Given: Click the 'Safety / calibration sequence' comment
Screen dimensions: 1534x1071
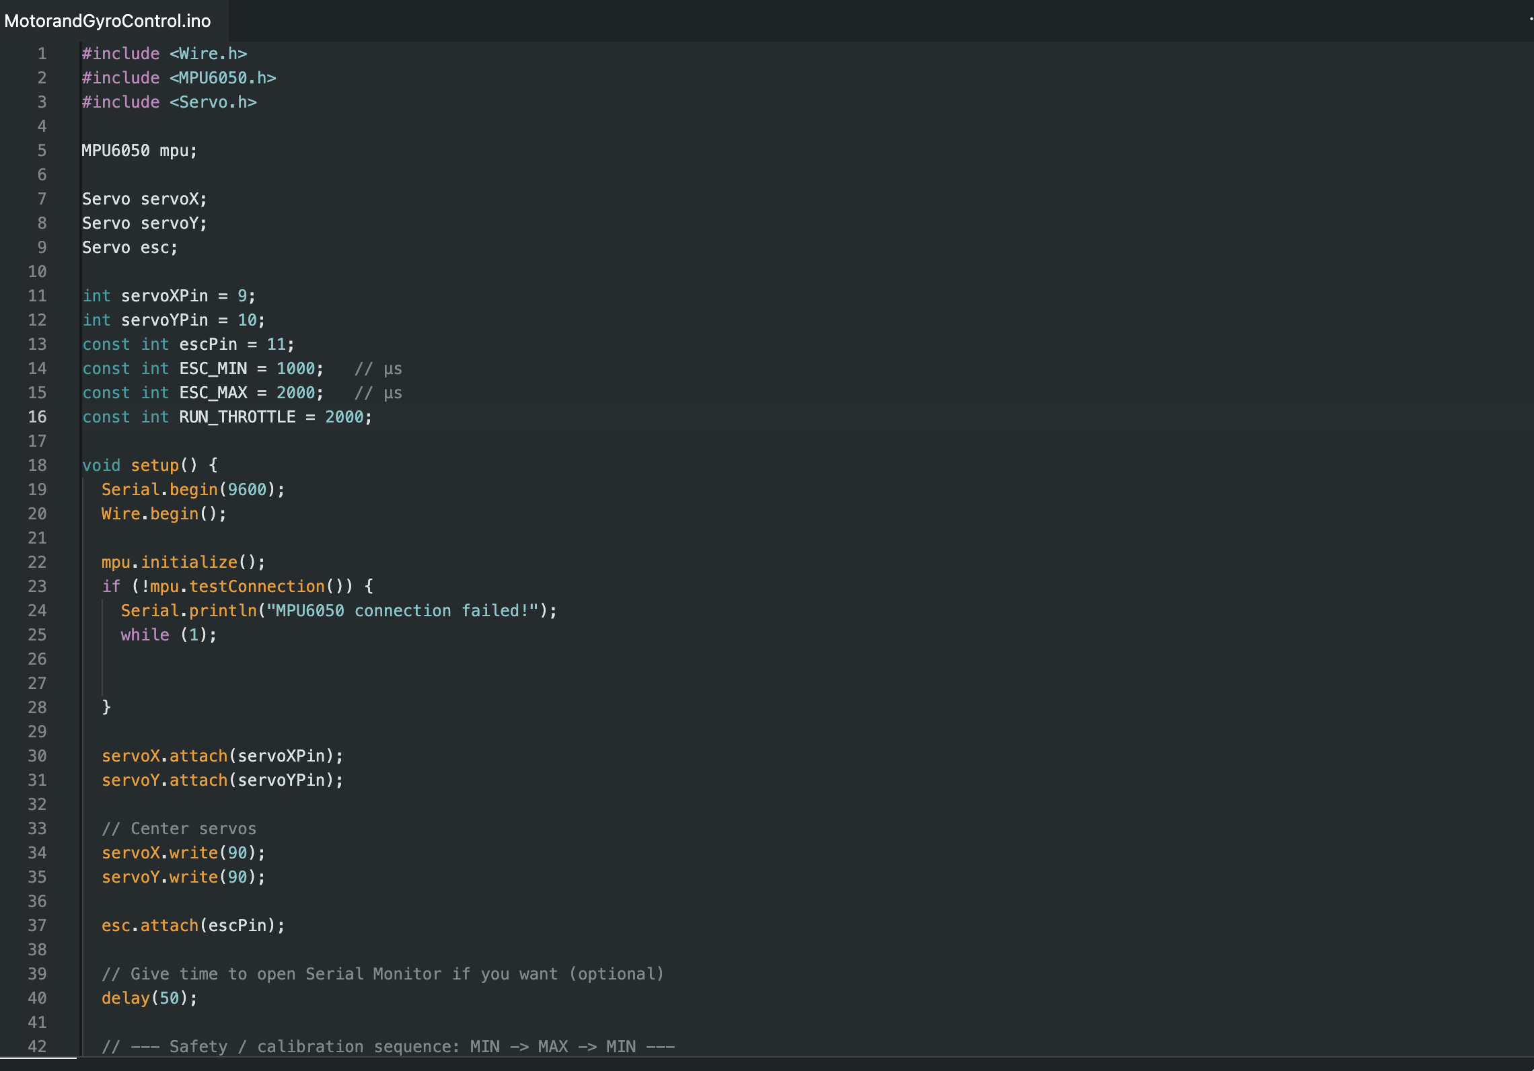Looking at the screenshot, I should click(x=388, y=1047).
